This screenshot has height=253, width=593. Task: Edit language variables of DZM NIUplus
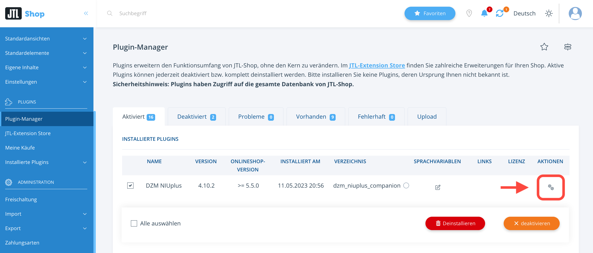click(438, 187)
